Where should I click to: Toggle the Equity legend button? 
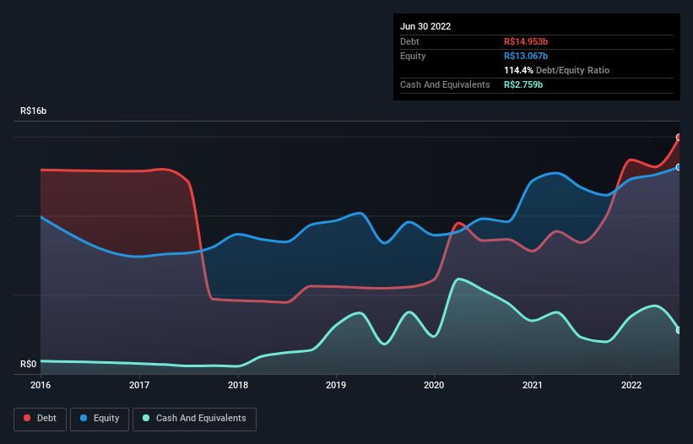(100, 419)
